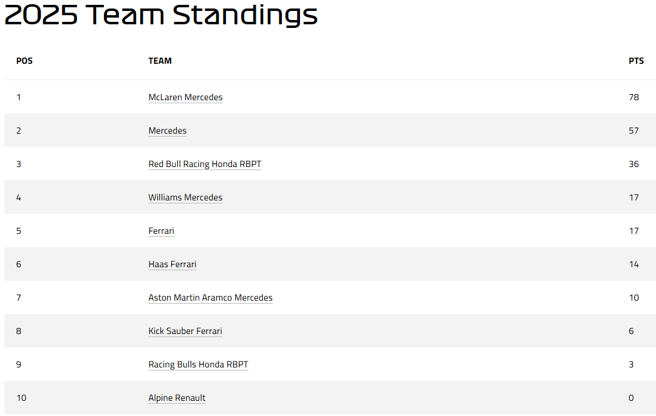Click position number 7 in the standings
Screen dimensions: 656x416
(18, 298)
